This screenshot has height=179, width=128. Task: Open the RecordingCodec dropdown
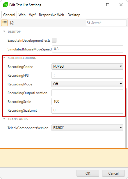pos(87,66)
